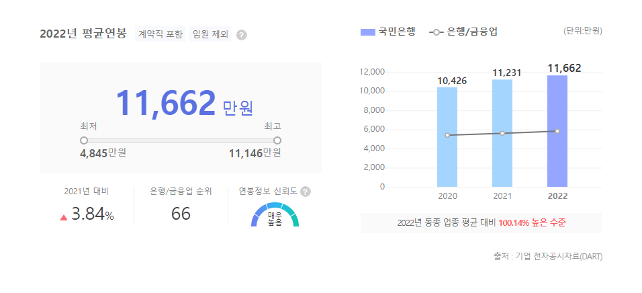Click the 최저 salary slider handle
642x293 pixels.
click(x=84, y=140)
